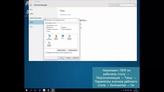164x92 pixels.
Task: Toggle the Компьютер checkbox
Action: [47, 27]
